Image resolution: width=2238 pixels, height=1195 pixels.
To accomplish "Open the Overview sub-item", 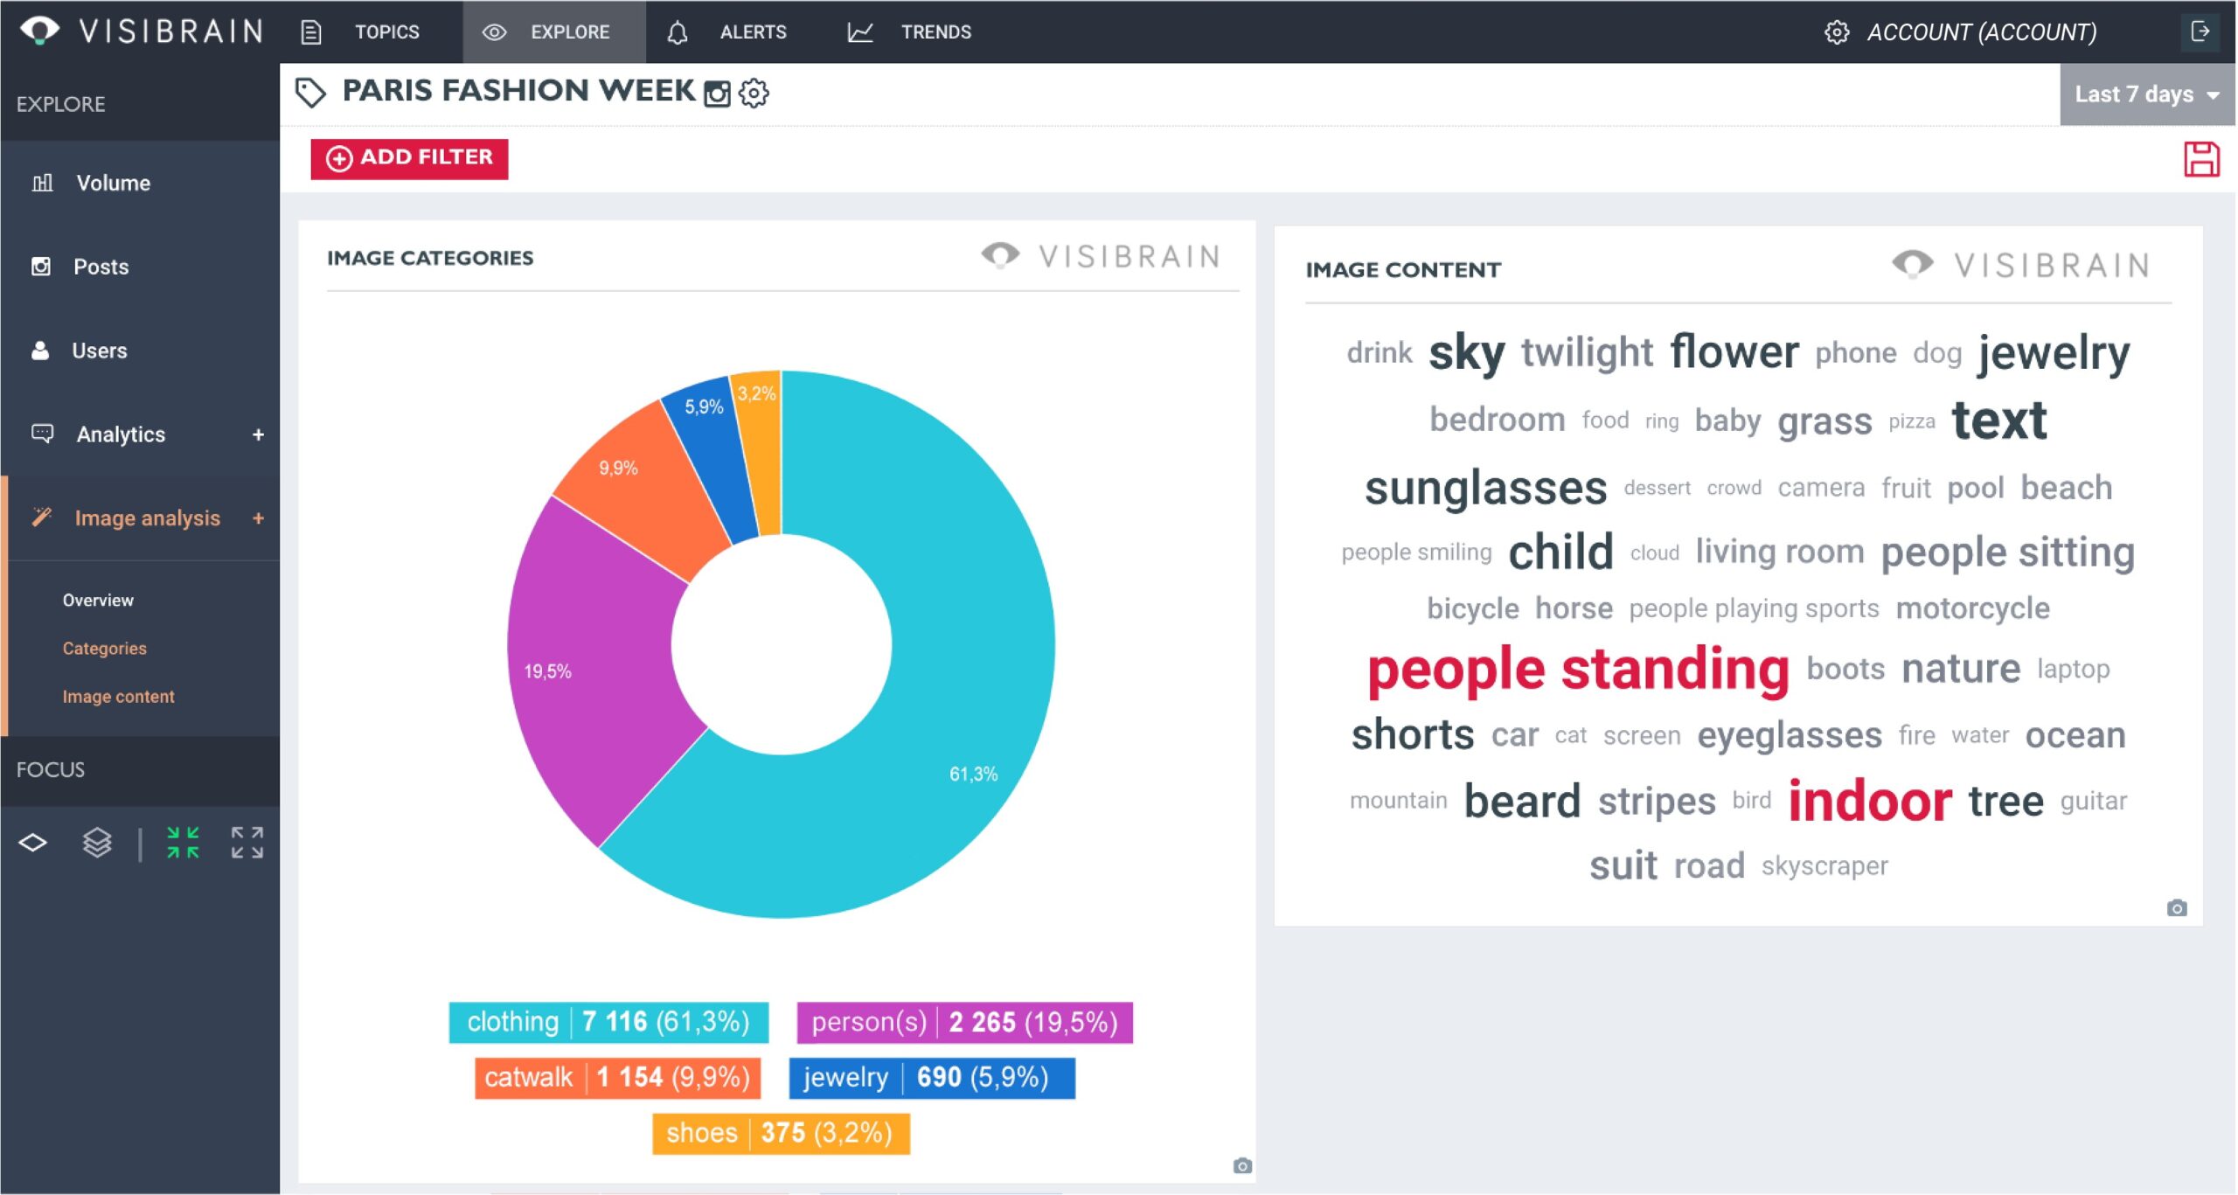I will pos(98,600).
